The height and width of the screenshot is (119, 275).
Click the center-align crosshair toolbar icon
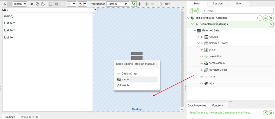tap(62, 4)
